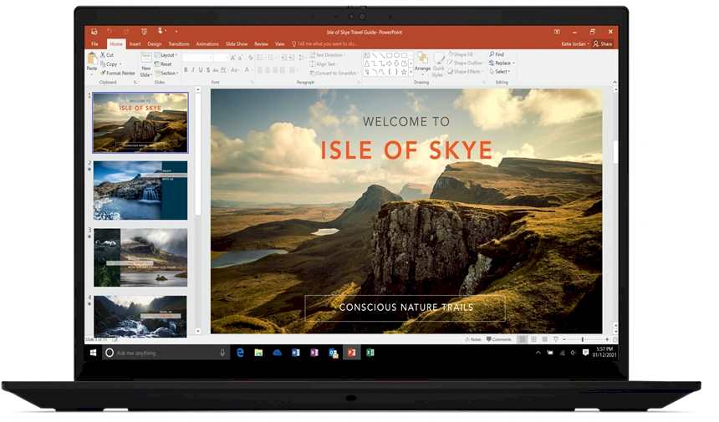
Task: Click the zoom in plus button
Action: click(607, 339)
